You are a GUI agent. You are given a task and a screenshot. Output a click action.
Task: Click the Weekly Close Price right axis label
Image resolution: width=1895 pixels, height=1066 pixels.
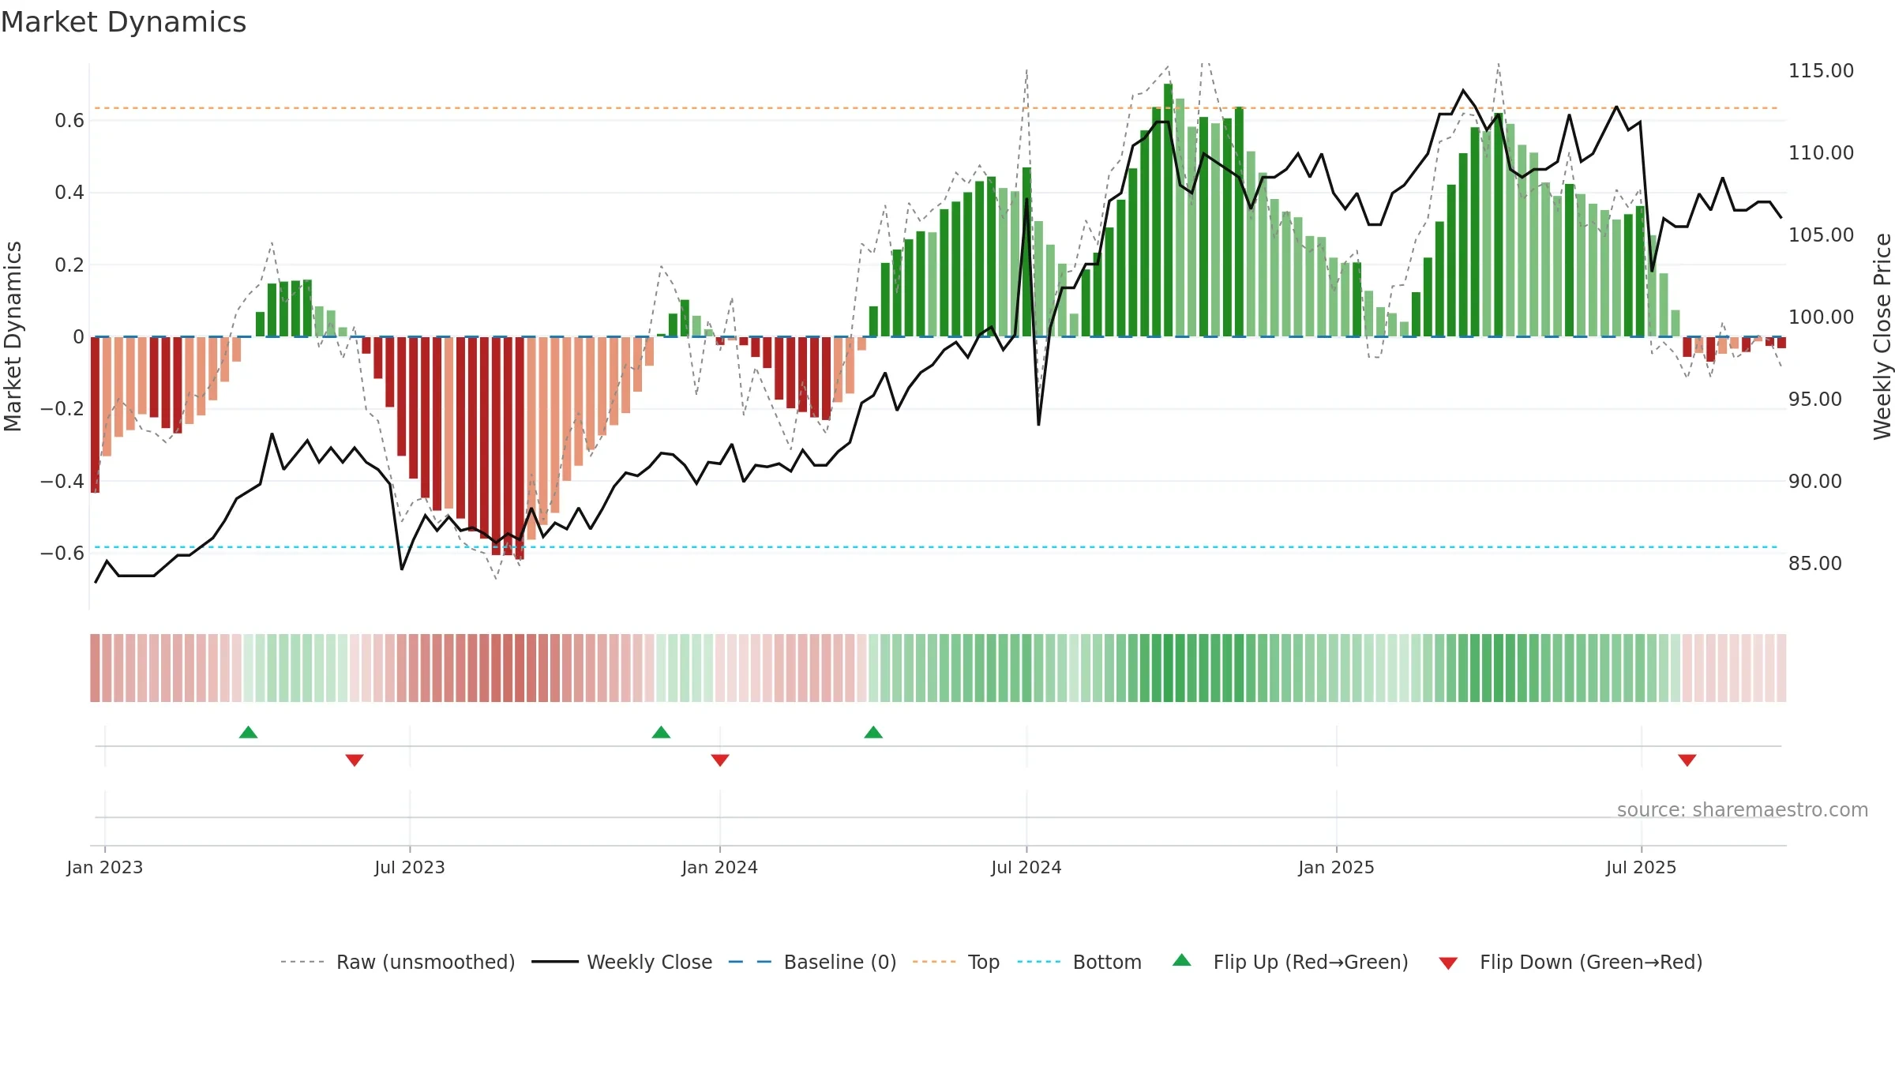[x=1882, y=336]
